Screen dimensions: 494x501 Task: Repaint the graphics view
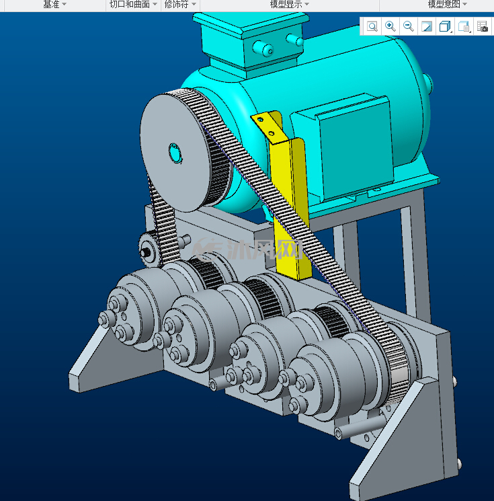(427, 26)
